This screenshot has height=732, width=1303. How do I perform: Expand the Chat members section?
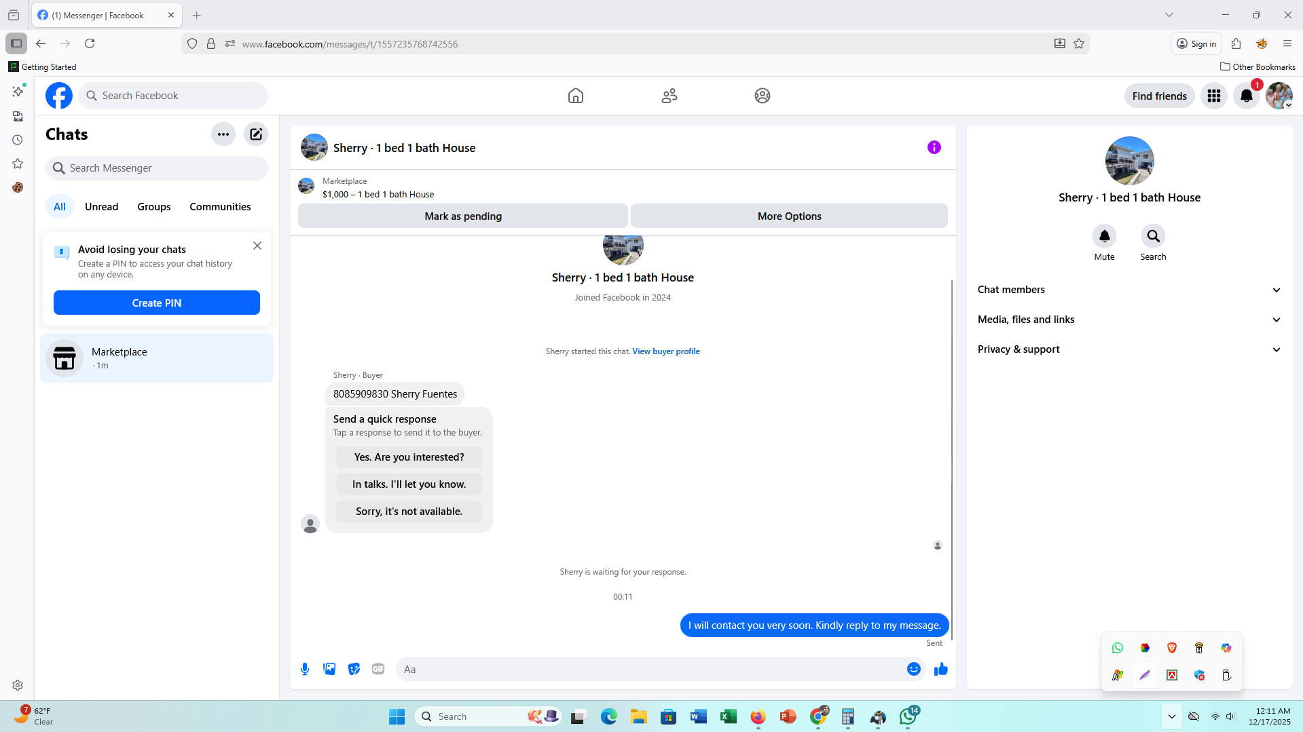1129,290
